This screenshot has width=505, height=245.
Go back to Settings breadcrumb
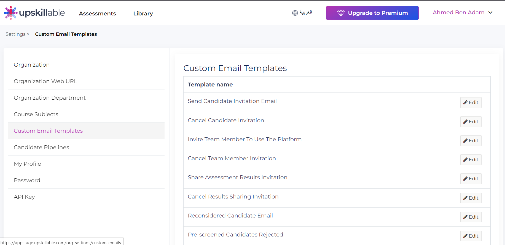(15, 34)
